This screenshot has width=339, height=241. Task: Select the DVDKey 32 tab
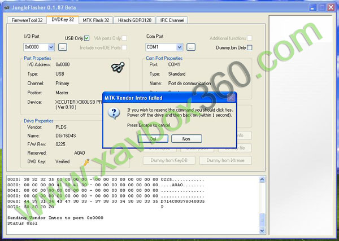pos(63,20)
